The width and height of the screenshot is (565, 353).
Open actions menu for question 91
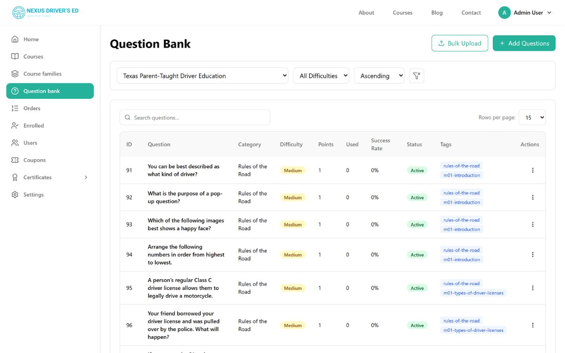(533, 170)
